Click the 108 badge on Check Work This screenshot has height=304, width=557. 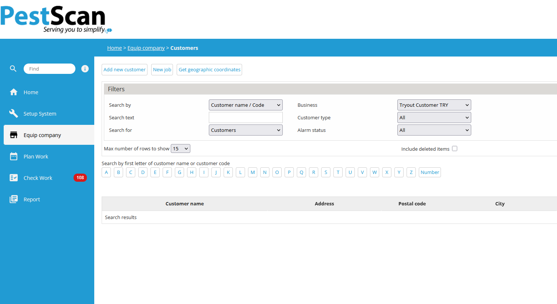pyautogui.click(x=80, y=178)
